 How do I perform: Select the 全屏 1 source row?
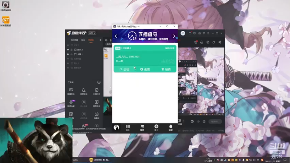click(x=84, y=54)
